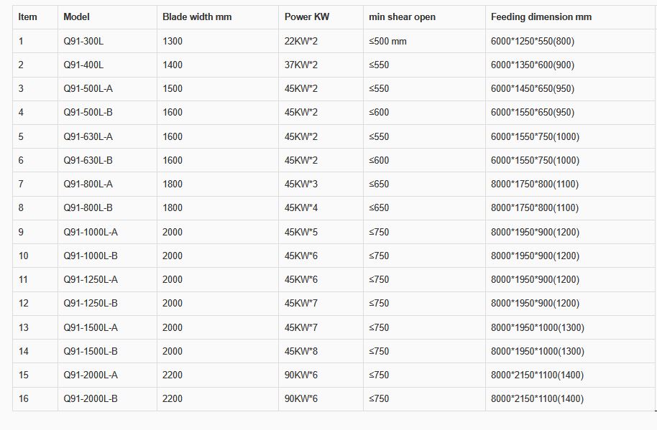Click the 22KW*2 power cell
This screenshot has height=430, width=657.
(x=300, y=41)
